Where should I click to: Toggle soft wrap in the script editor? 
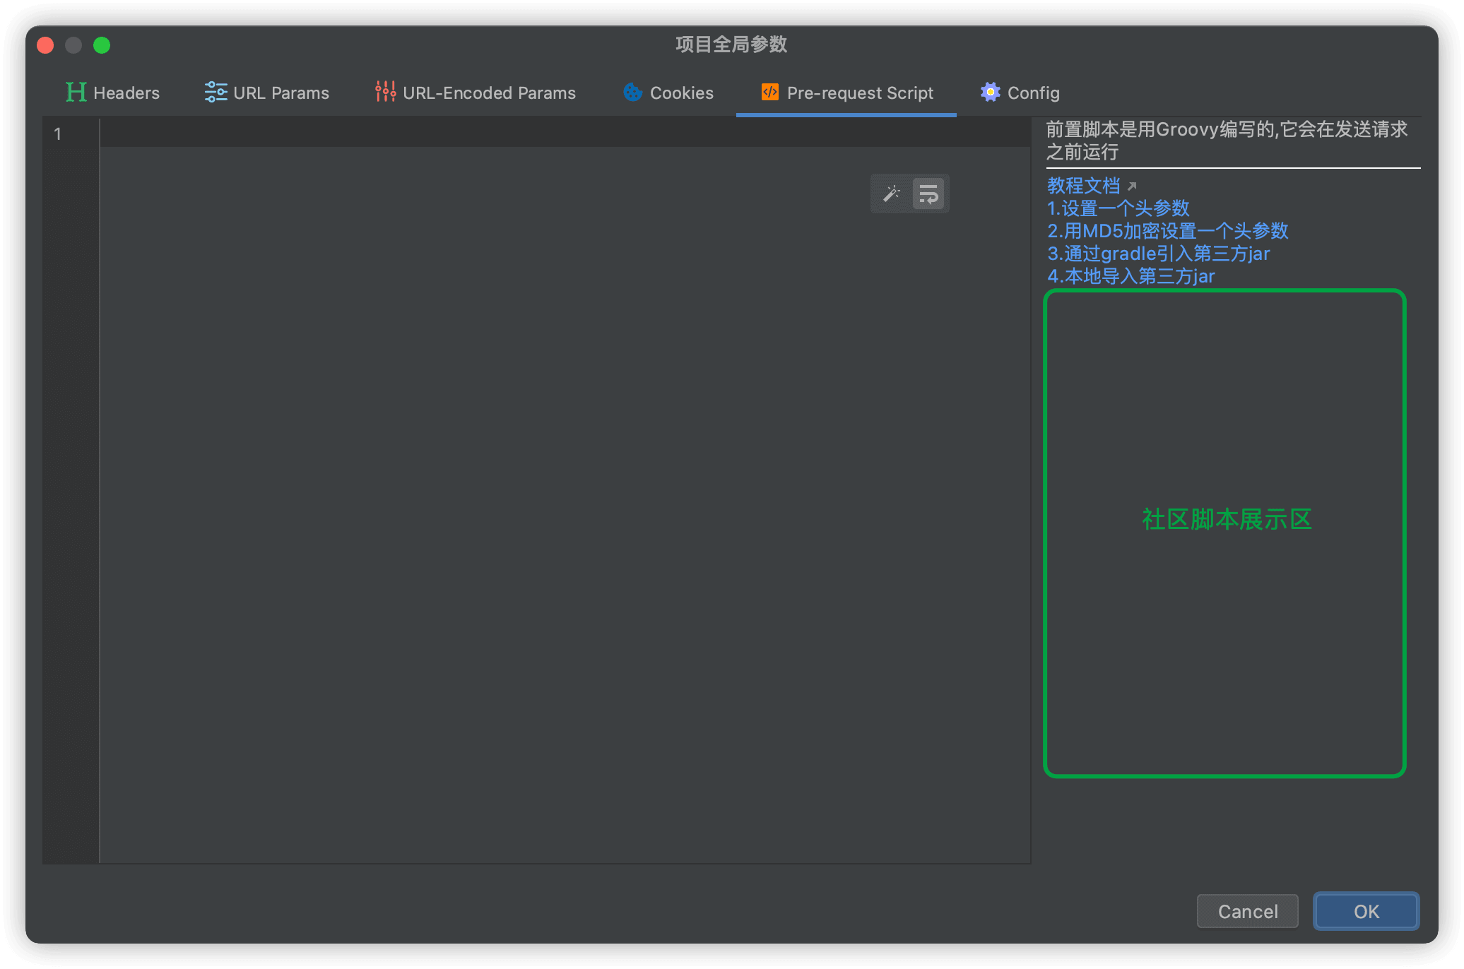[928, 193]
